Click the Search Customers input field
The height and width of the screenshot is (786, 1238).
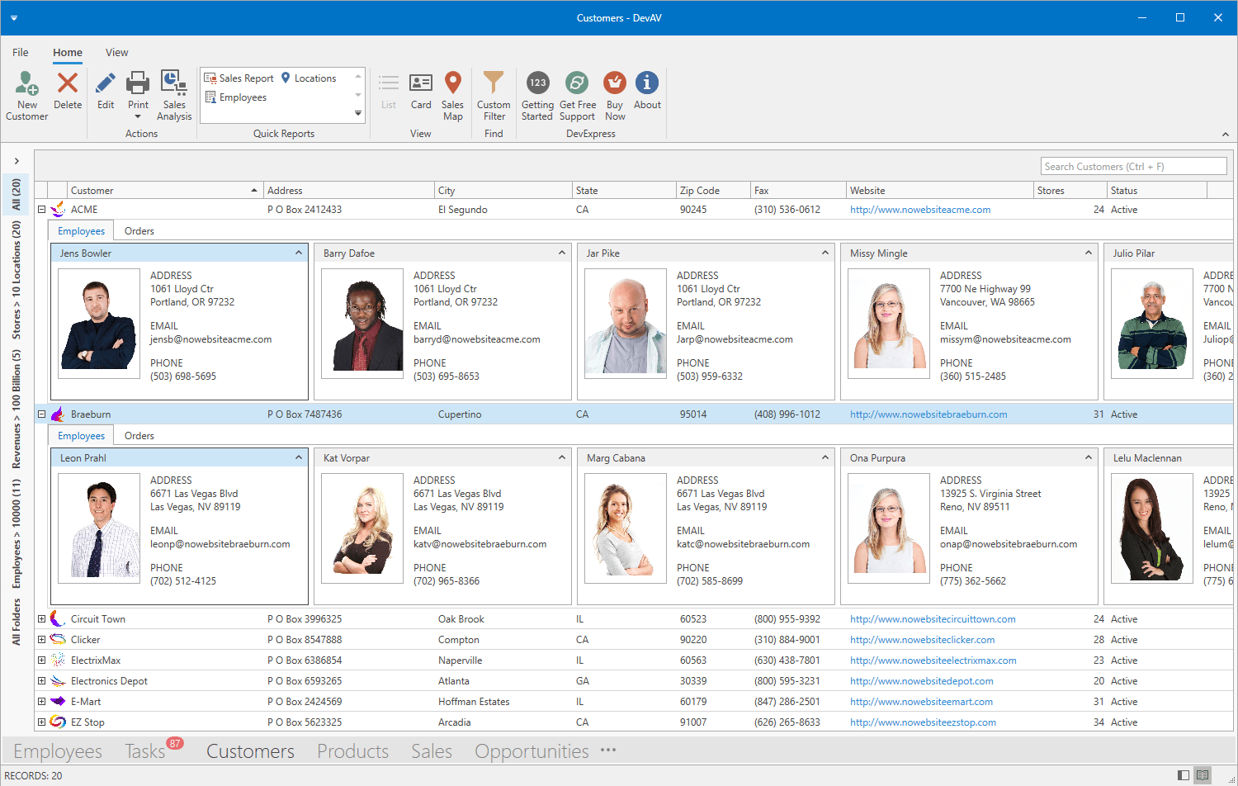[1133, 167]
